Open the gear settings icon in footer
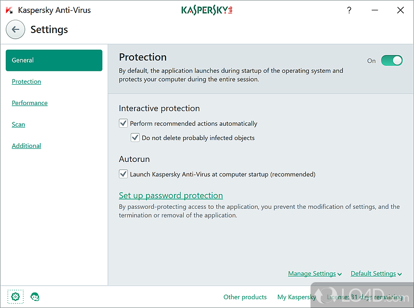The image size is (414, 308). 15,297
